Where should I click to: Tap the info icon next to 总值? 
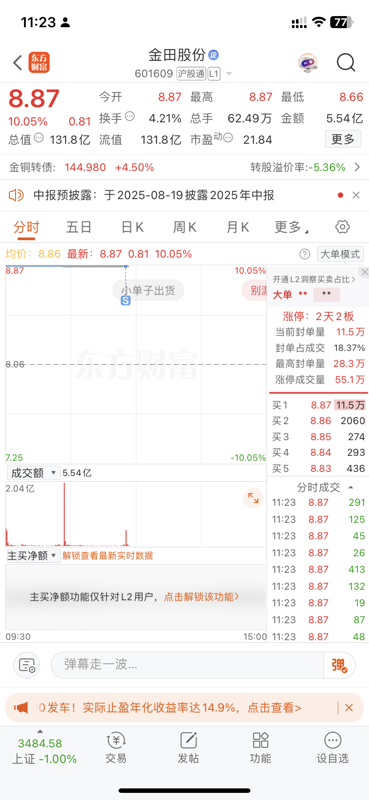(39, 137)
